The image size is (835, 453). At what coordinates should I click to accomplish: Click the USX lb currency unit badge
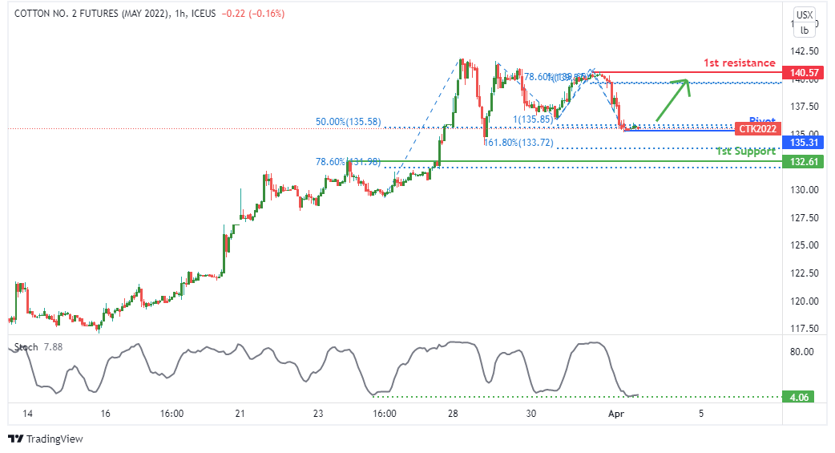point(804,22)
